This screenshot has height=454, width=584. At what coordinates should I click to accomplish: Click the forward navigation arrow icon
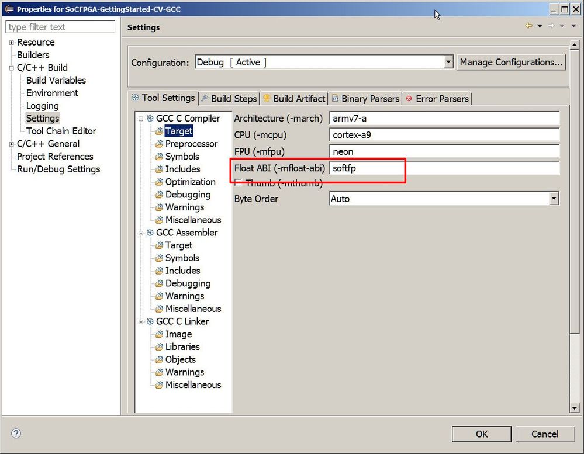[x=551, y=26]
